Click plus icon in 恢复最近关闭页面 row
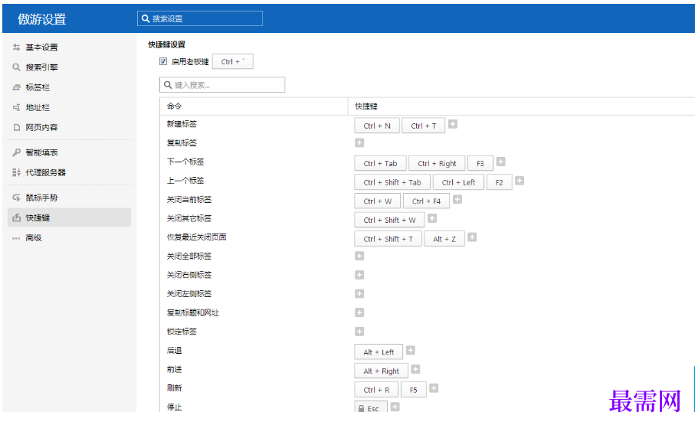The image size is (695, 425). pos(473,237)
